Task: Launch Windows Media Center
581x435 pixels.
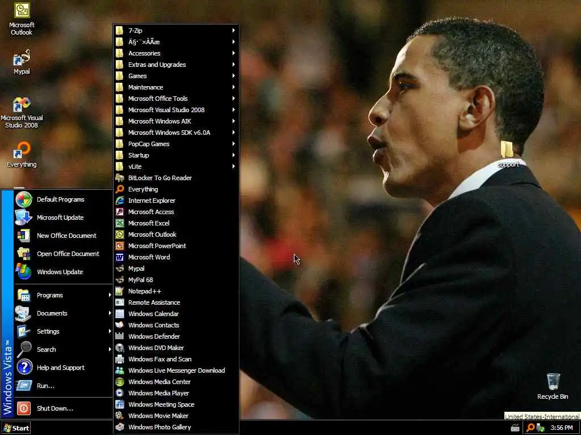Action: tap(176, 382)
